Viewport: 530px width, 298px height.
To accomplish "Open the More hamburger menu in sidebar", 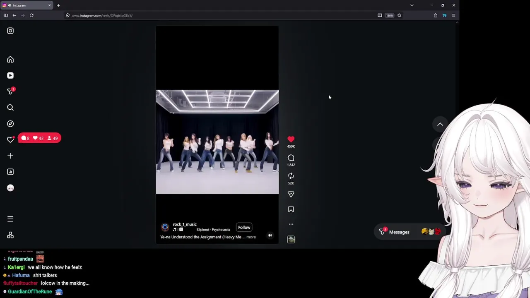I will (10, 219).
